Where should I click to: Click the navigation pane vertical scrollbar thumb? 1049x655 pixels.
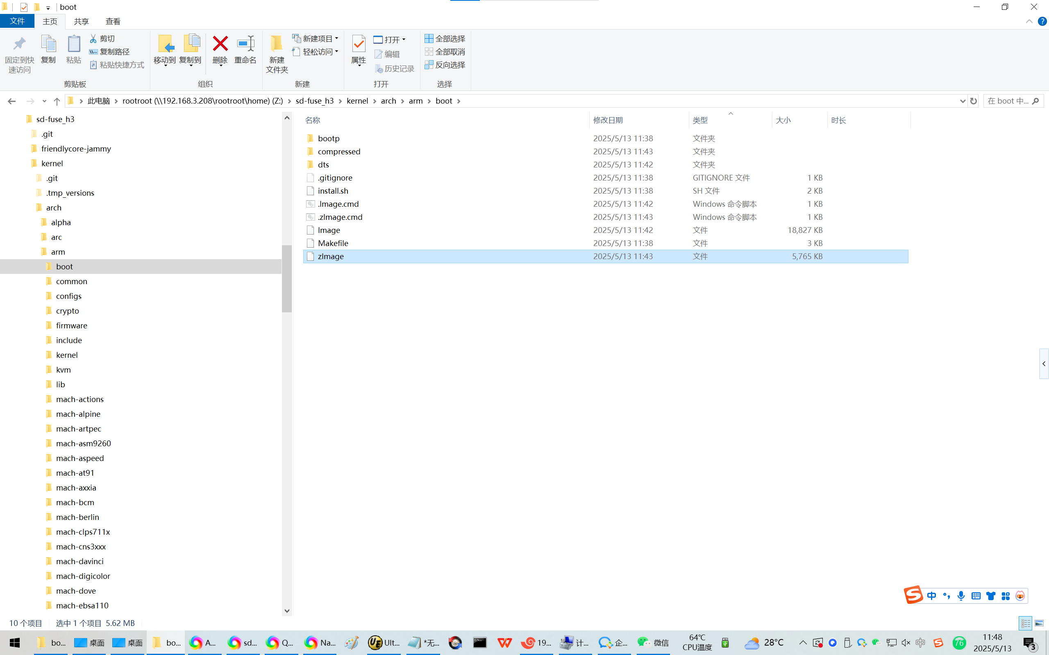(286, 278)
